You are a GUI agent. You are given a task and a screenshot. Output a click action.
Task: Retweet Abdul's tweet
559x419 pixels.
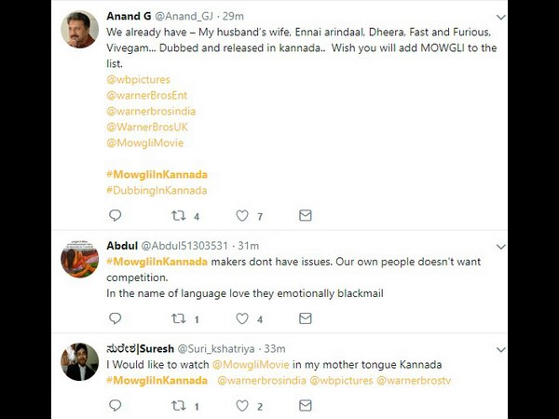click(x=179, y=319)
